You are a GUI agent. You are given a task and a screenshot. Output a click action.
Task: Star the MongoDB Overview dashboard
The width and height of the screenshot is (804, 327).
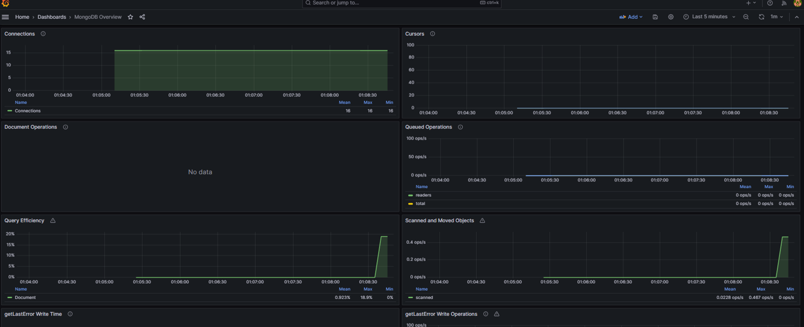click(130, 17)
